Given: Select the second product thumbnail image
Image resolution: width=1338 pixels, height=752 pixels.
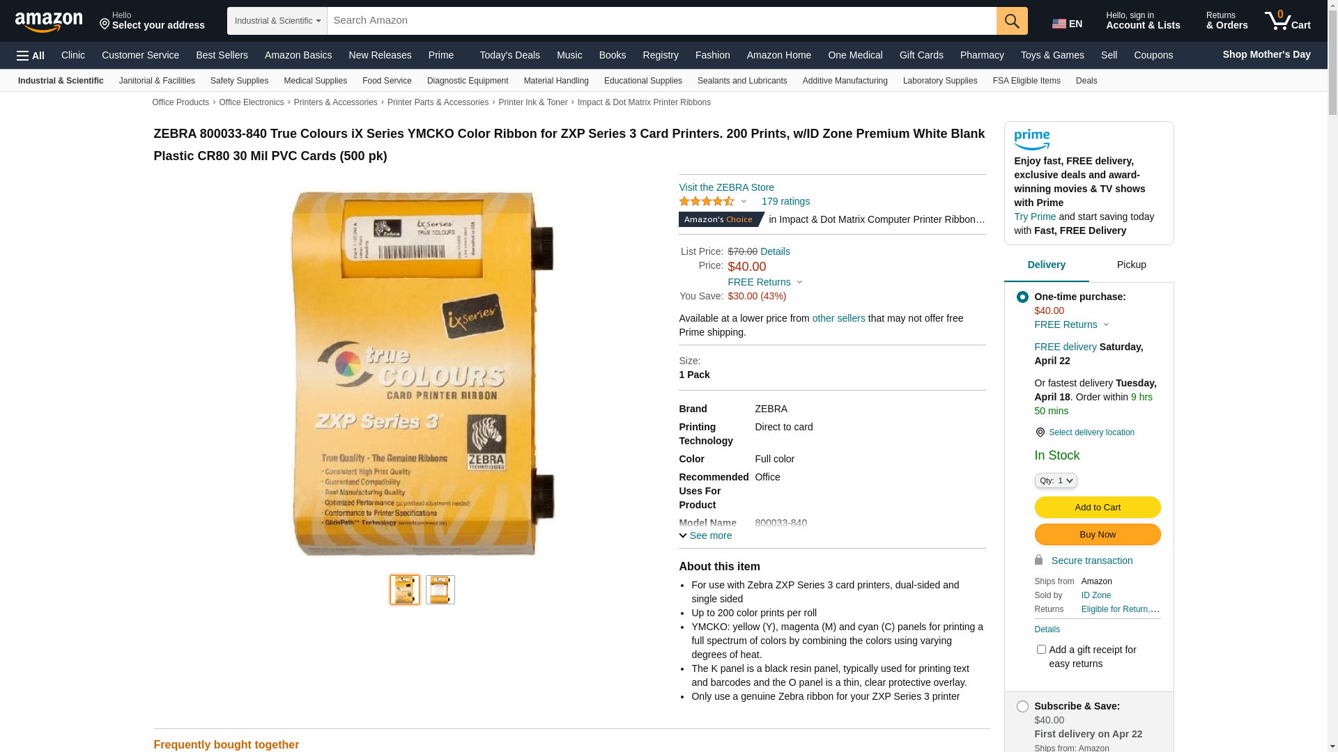Looking at the screenshot, I should click(440, 590).
